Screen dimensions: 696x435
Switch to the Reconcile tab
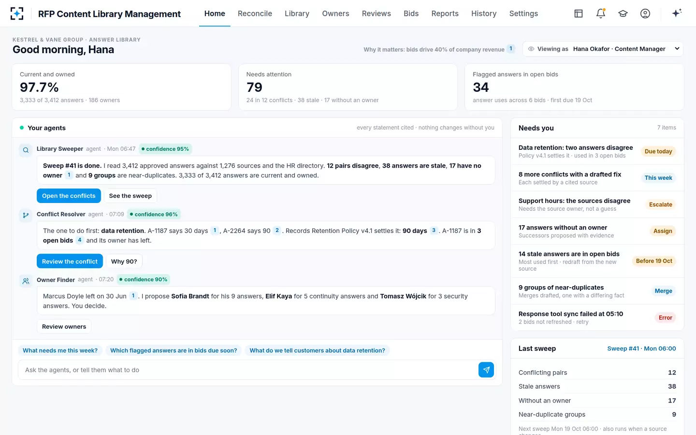pyautogui.click(x=255, y=14)
